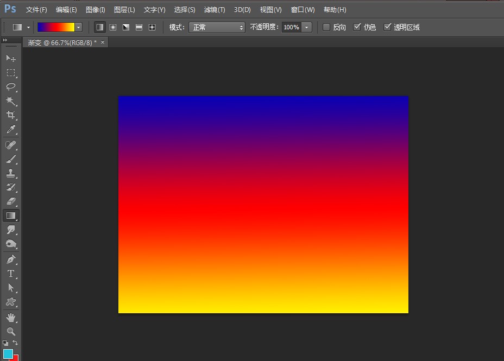Open the 模式 blend mode dropdown
The height and width of the screenshot is (361, 504).
(x=217, y=27)
